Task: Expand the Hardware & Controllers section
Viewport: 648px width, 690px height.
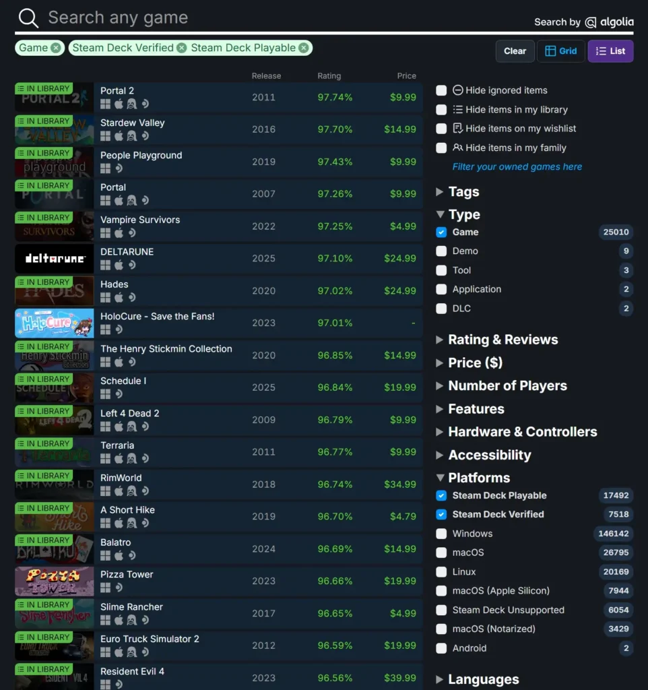Action: [x=517, y=432]
